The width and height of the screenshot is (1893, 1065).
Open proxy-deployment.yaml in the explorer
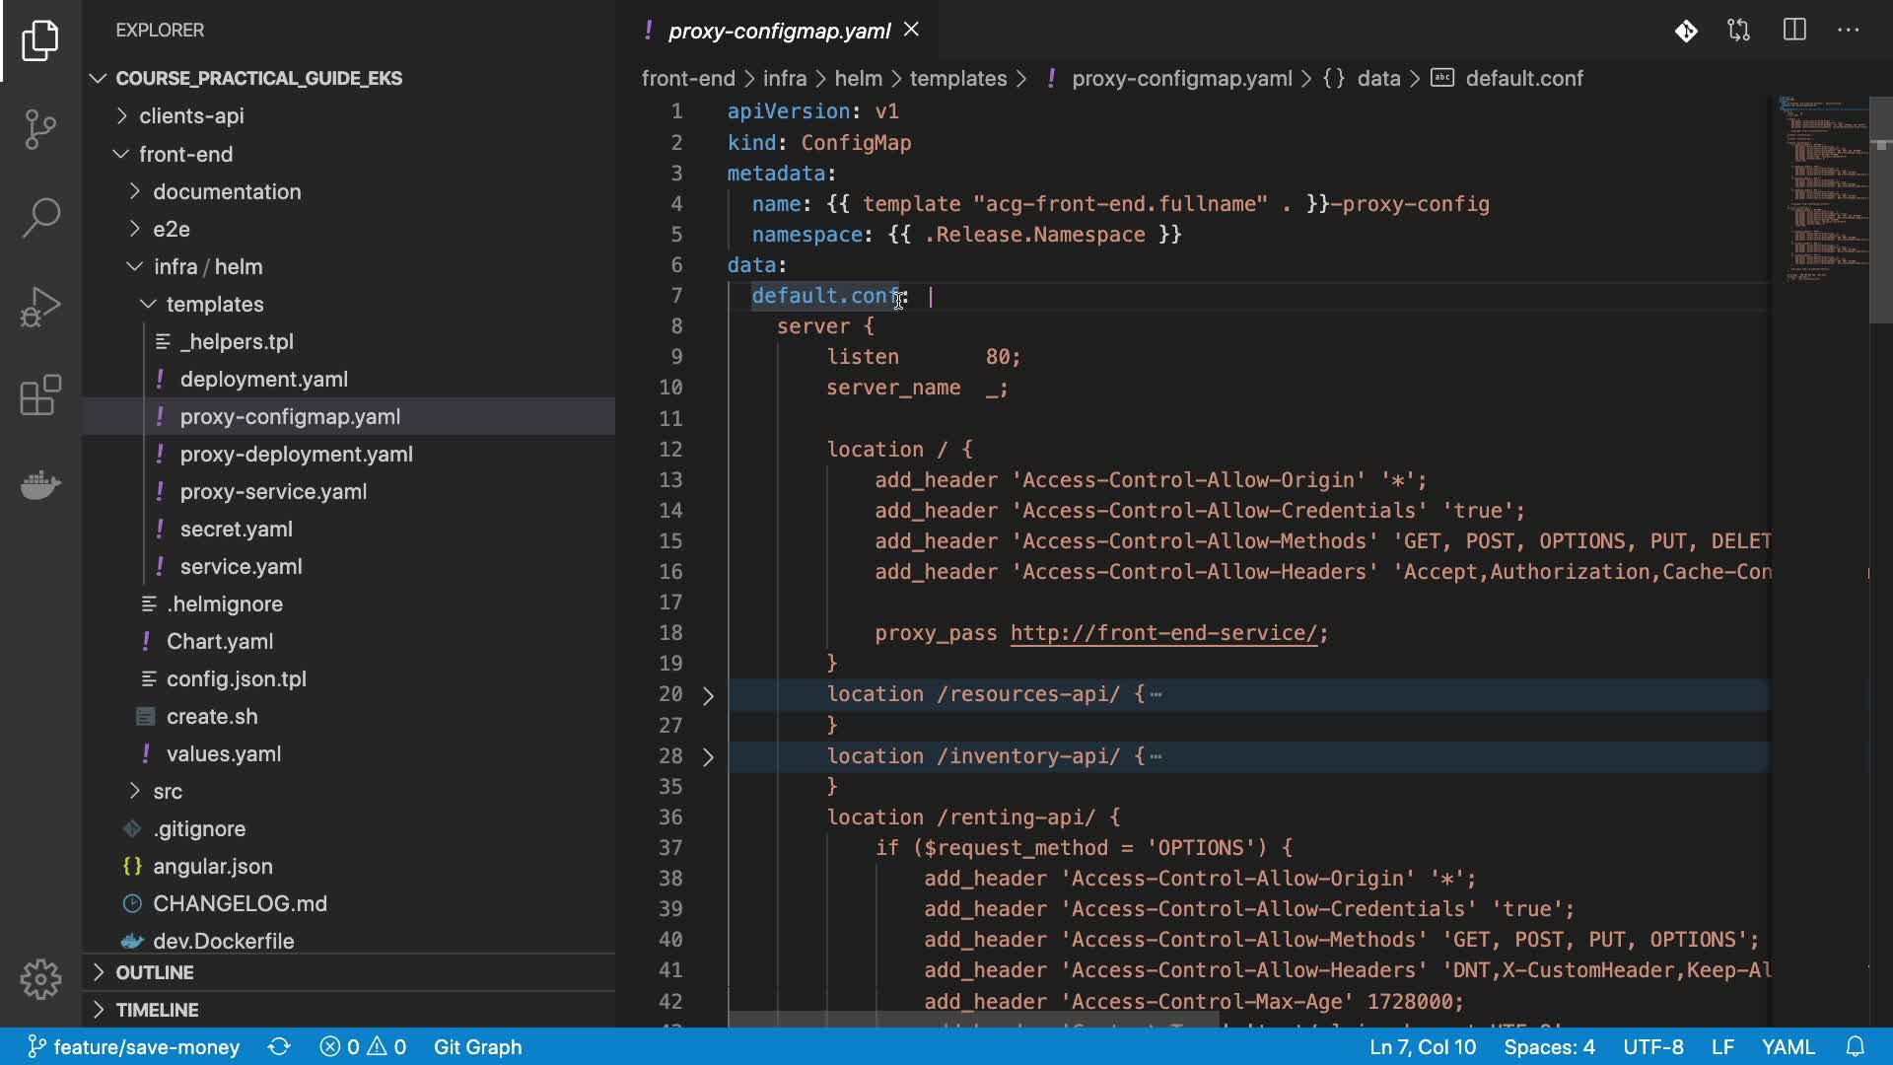coord(296,454)
